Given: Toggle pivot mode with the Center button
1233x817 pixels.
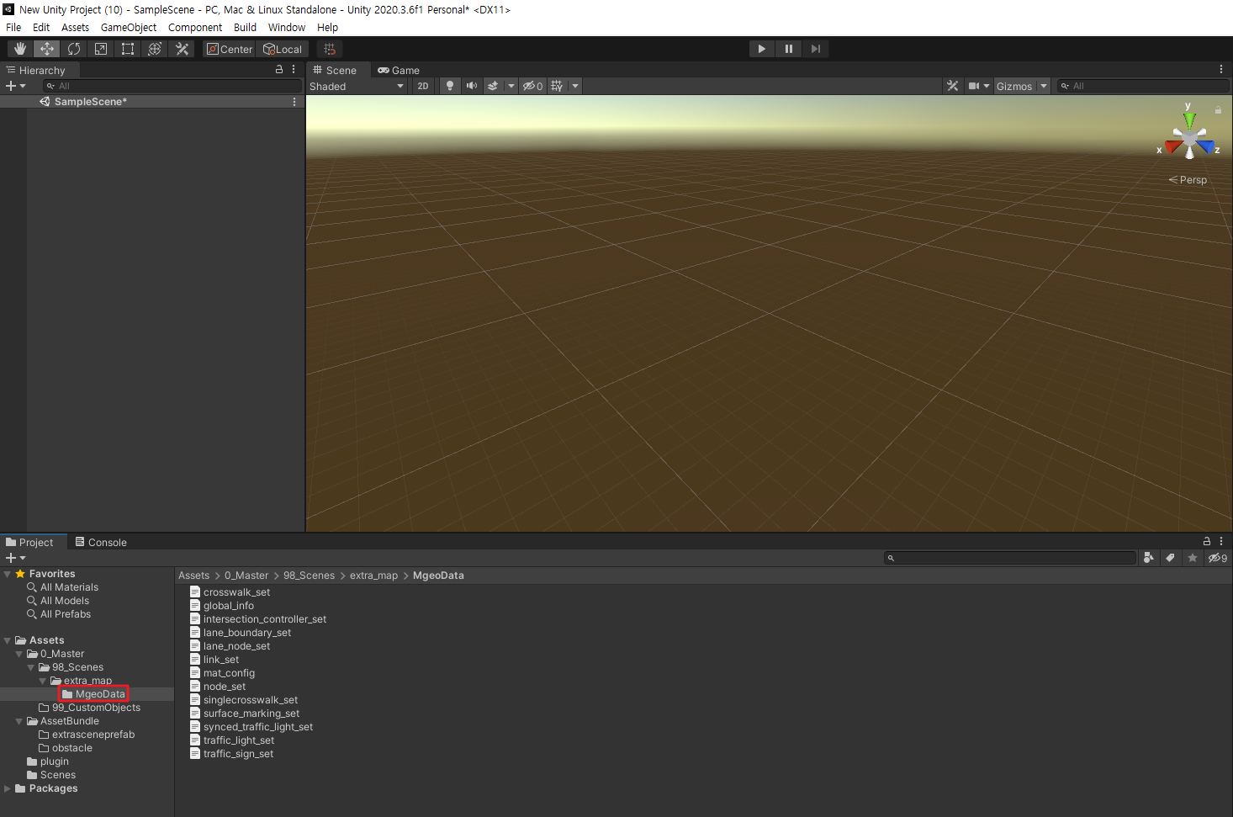Looking at the screenshot, I should click(230, 49).
